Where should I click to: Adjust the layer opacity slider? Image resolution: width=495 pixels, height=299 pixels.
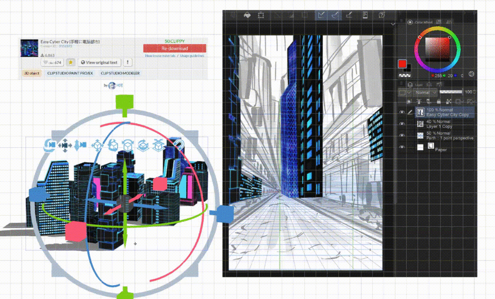point(451,92)
